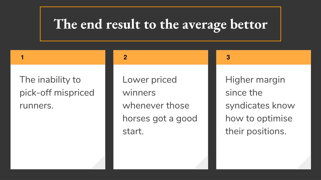Click the word 'start.' in card 2
The width and height of the screenshot is (321, 180).
[x=133, y=132]
